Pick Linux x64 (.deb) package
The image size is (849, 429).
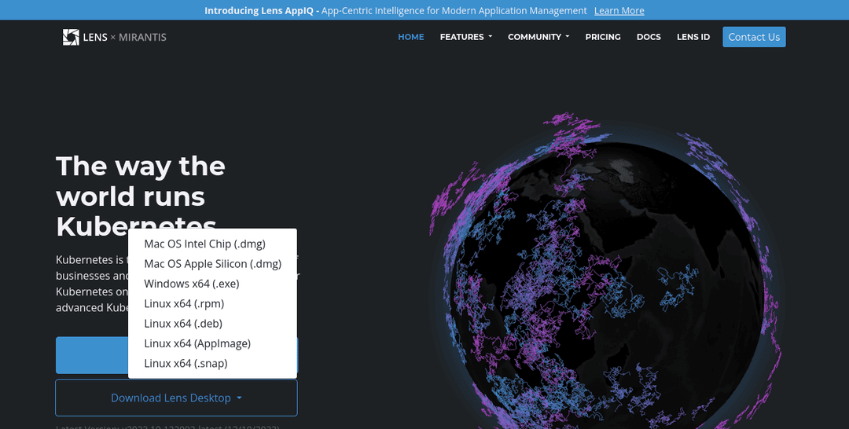tap(183, 324)
